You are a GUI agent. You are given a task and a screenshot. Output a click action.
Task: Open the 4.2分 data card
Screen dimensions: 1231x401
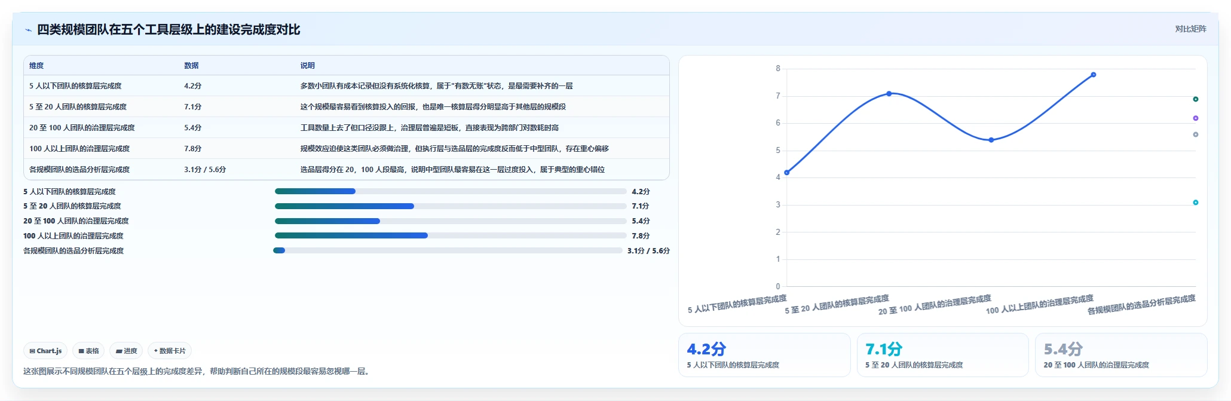coord(764,355)
